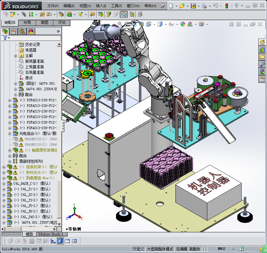This screenshot has height=253, width=267.
Task: Click the feature tree scroll-up arrow
Action: pos(59,44)
